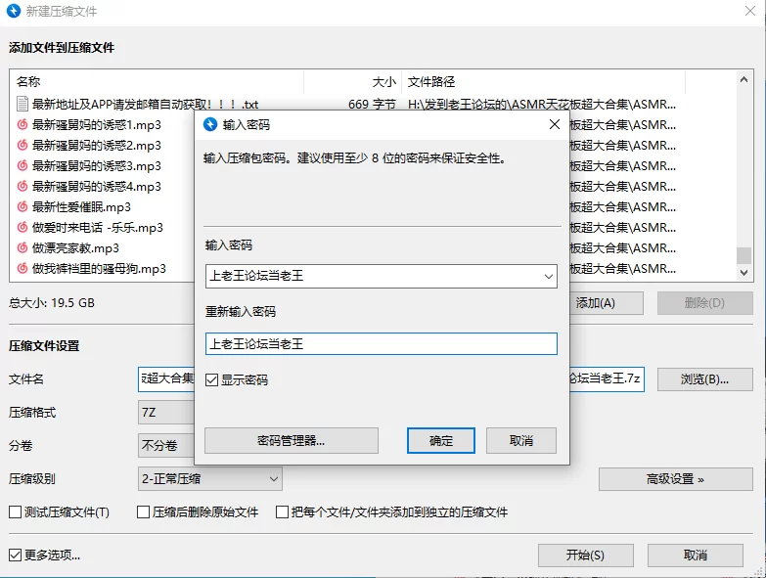The width and height of the screenshot is (766, 578).
Task: Click the file list scrollbar thumb
Action: tap(743, 255)
